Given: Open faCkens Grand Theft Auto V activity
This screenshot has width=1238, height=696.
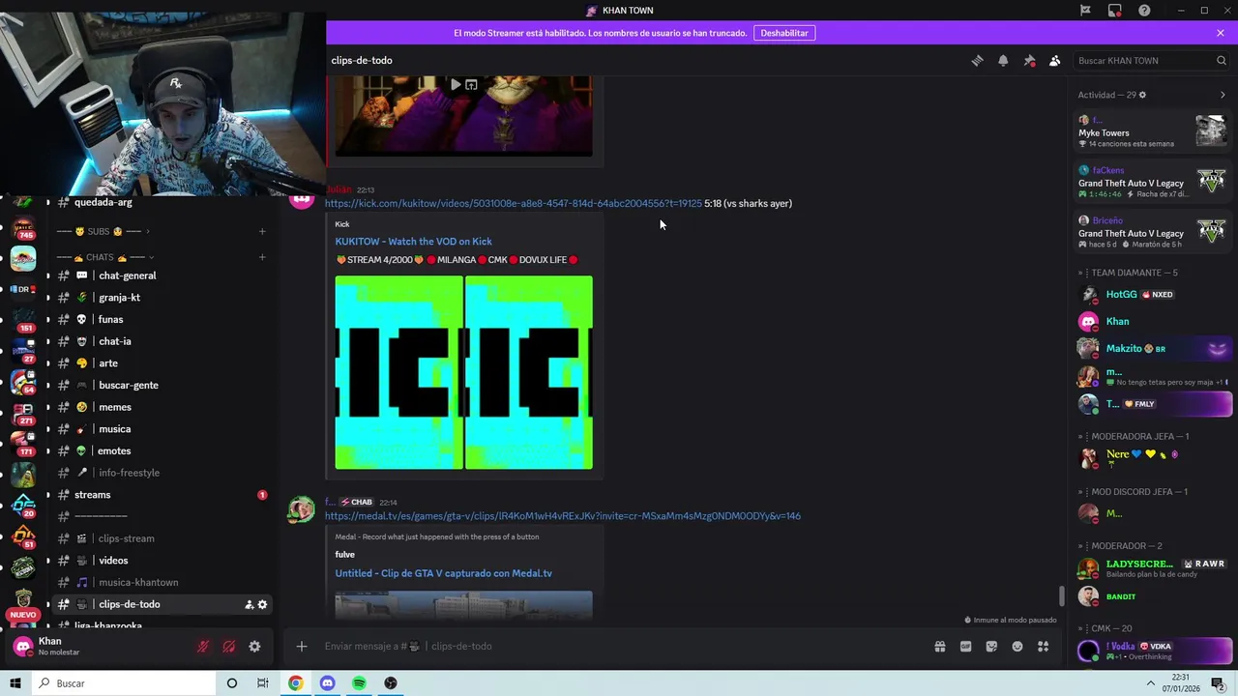Looking at the screenshot, I should tap(1151, 183).
